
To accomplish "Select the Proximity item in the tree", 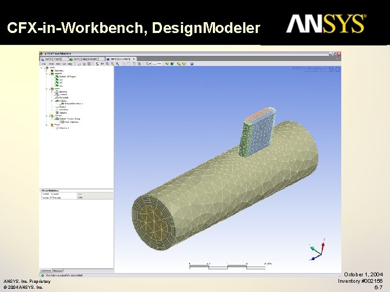I will click(64, 110).
